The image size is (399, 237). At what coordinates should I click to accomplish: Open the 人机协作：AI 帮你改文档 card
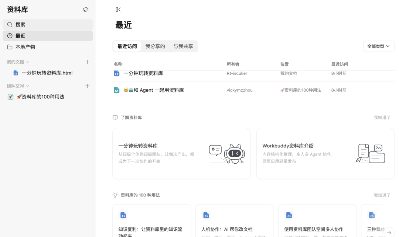(x=235, y=221)
